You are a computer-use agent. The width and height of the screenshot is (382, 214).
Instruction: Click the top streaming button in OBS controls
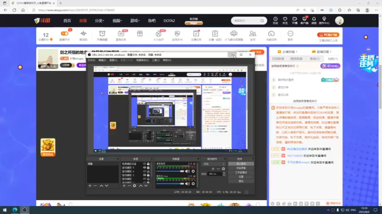point(241,164)
